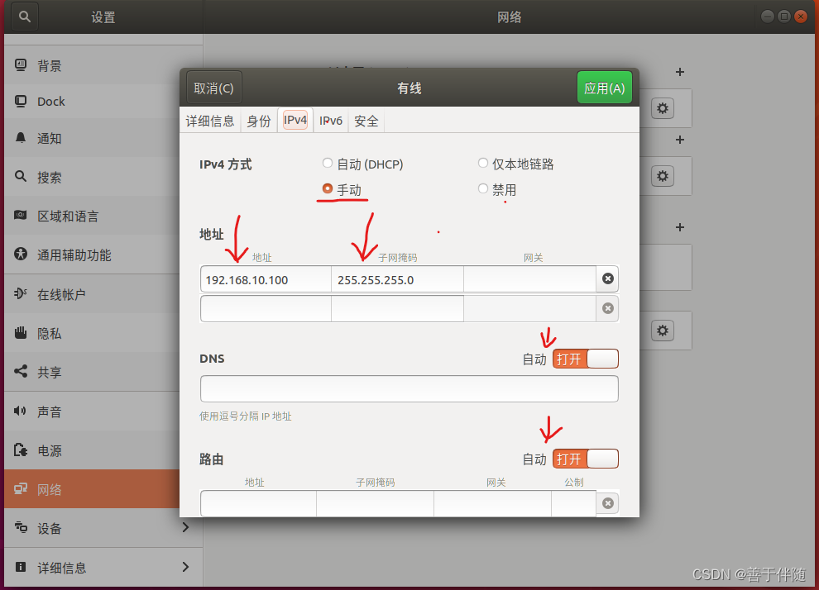Delete the route row with X icon
The image size is (819, 590).
(x=607, y=503)
